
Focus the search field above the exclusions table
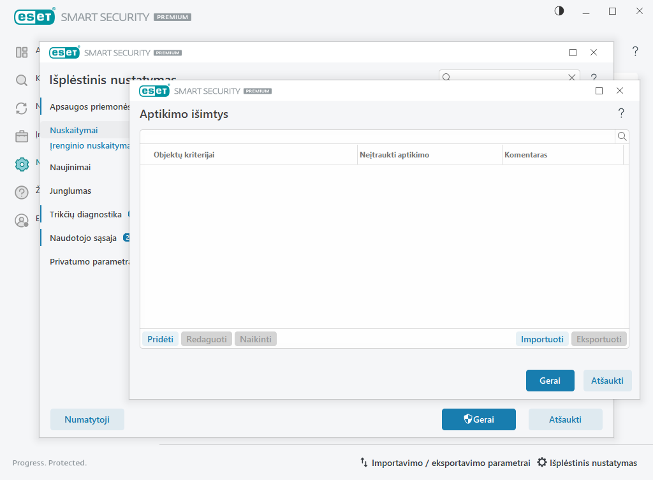click(x=376, y=136)
